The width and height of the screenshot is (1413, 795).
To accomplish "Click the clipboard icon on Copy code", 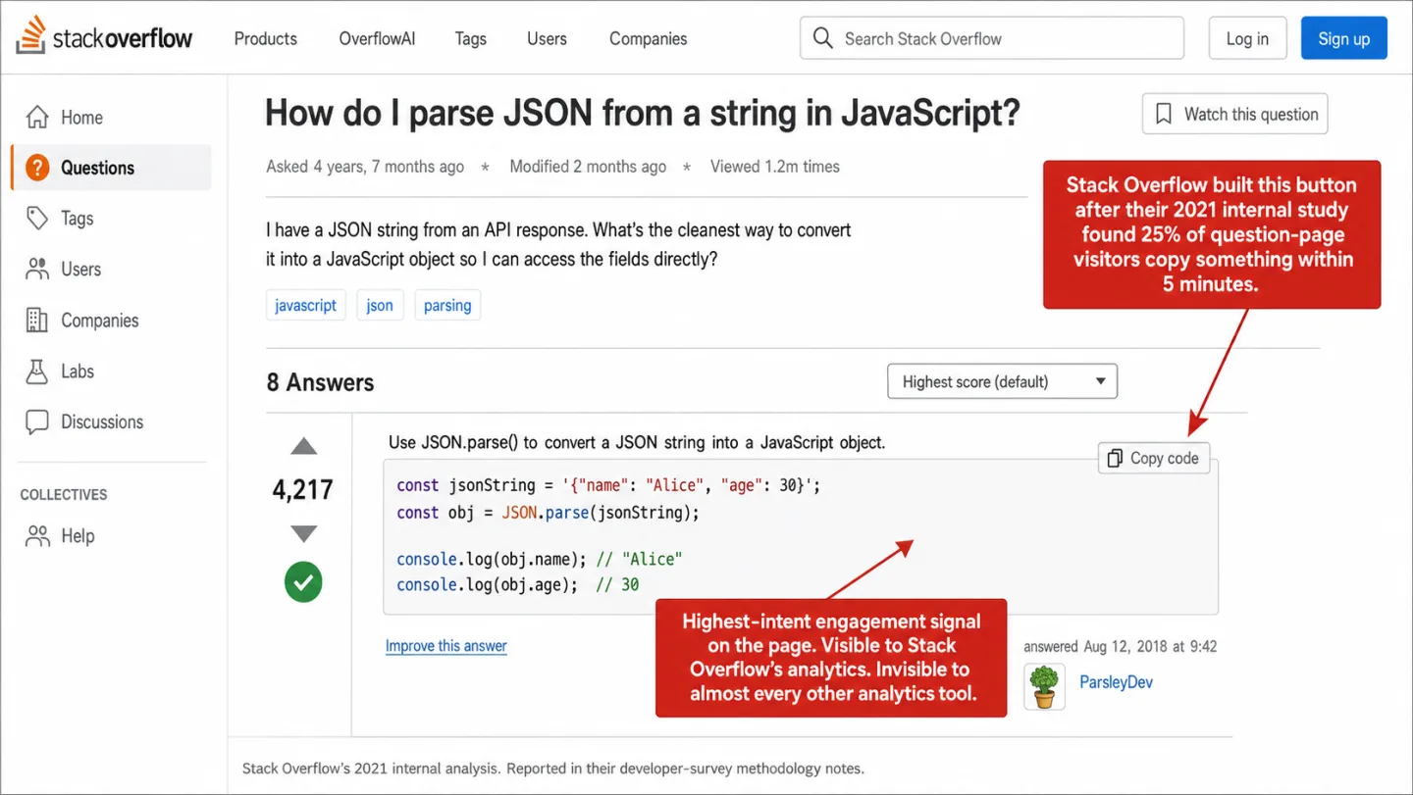I will point(1115,458).
